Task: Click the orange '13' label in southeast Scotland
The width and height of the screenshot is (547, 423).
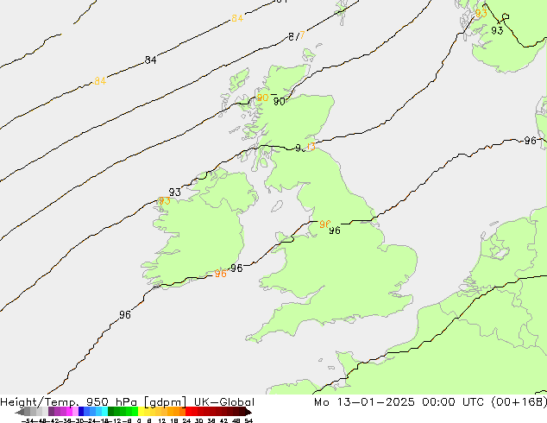Action: [311, 147]
